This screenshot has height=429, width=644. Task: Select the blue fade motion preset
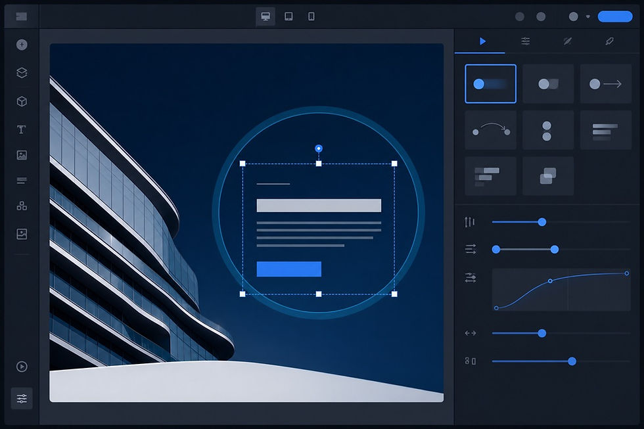point(490,83)
